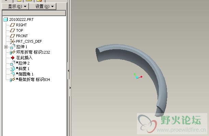This screenshot has height=136, width=209.
Task: Click the model tree search field
Action: pyautogui.click(x=34, y=13)
